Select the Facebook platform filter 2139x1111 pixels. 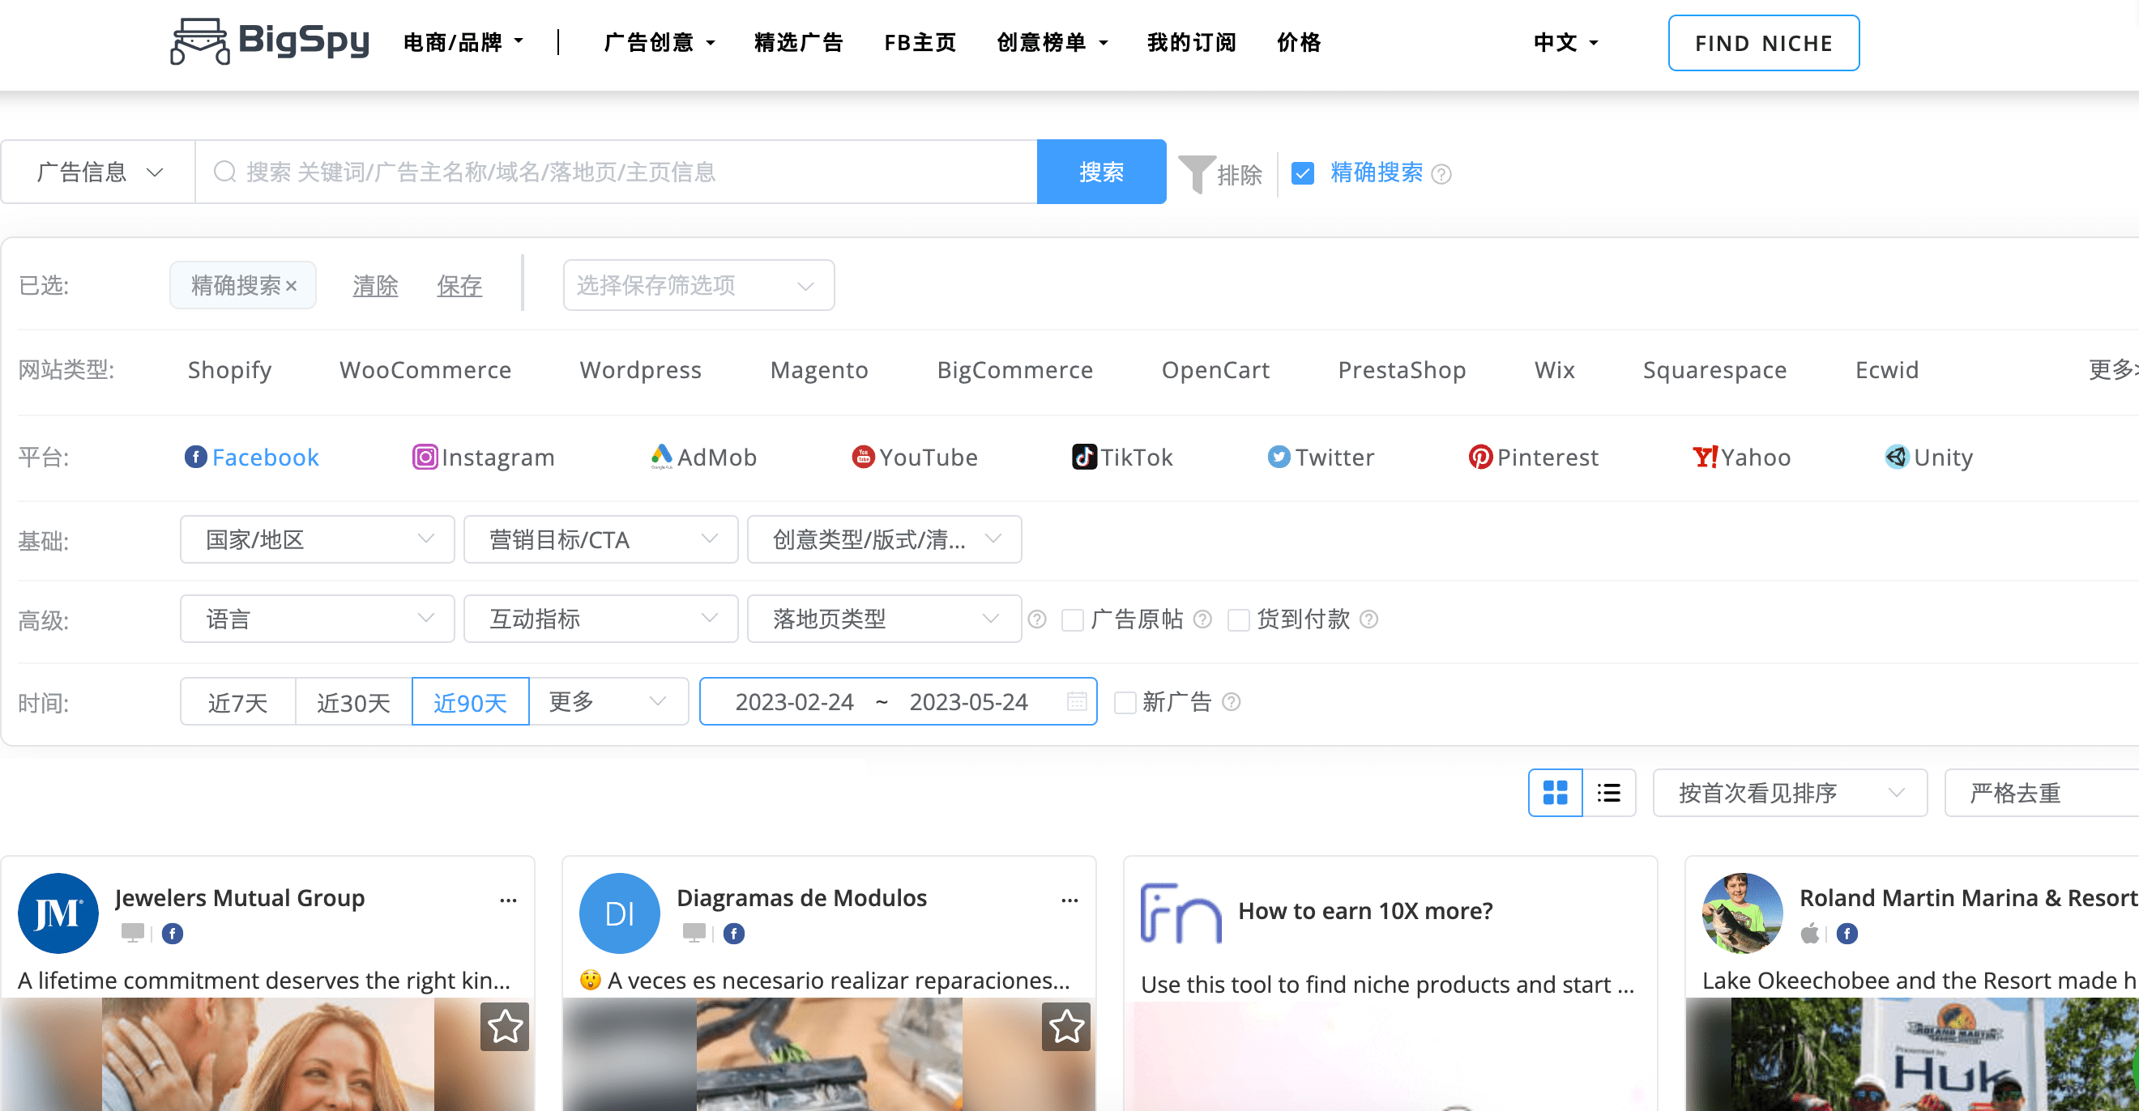[252, 458]
